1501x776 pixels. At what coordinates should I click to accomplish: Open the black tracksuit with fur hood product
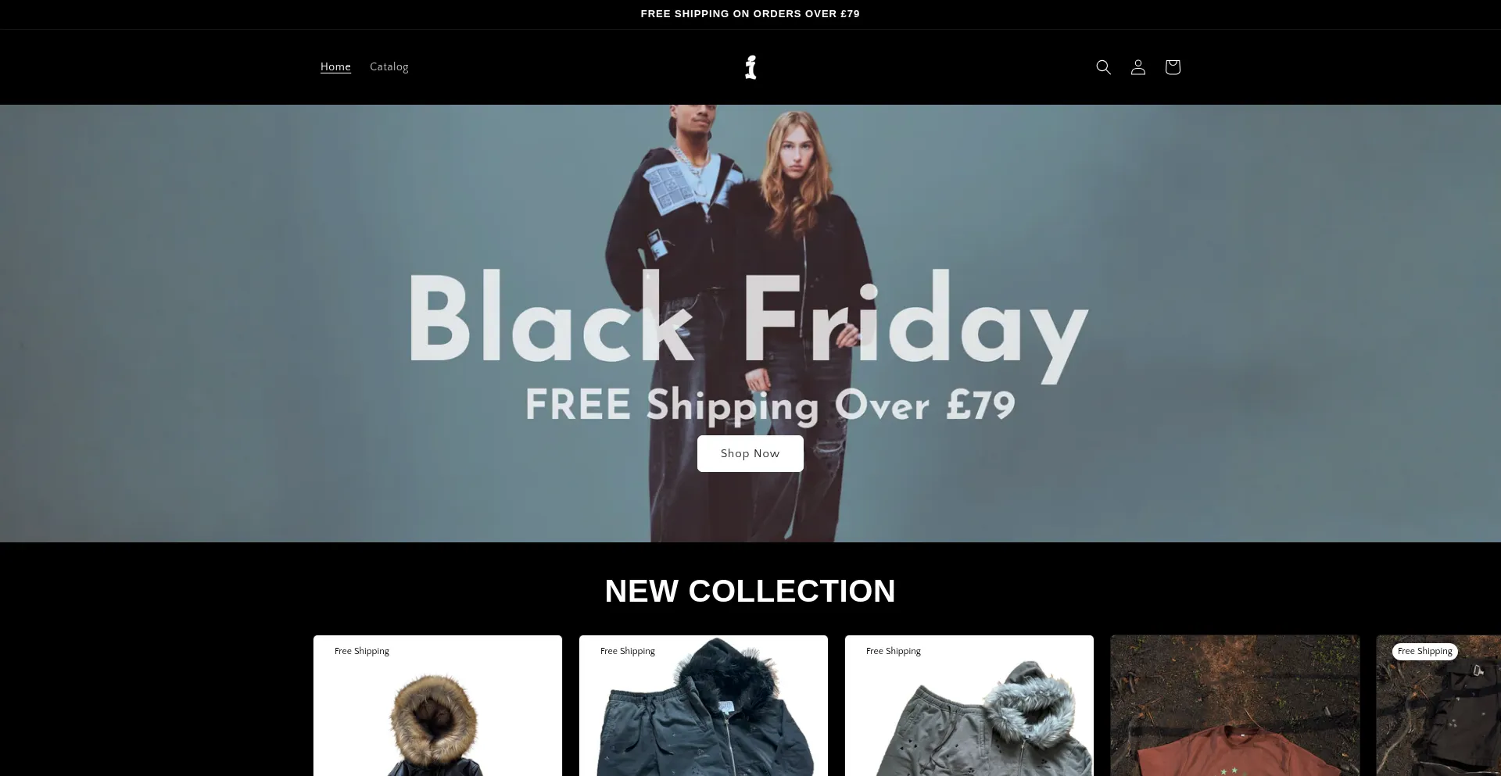[704, 706]
